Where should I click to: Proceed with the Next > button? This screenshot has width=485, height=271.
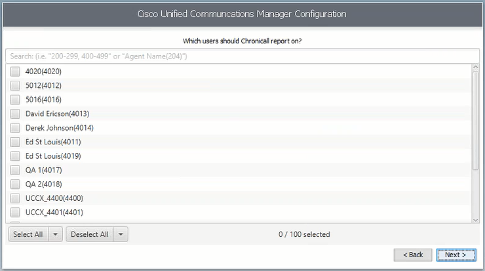pyautogui.click(x=456, y=255)
